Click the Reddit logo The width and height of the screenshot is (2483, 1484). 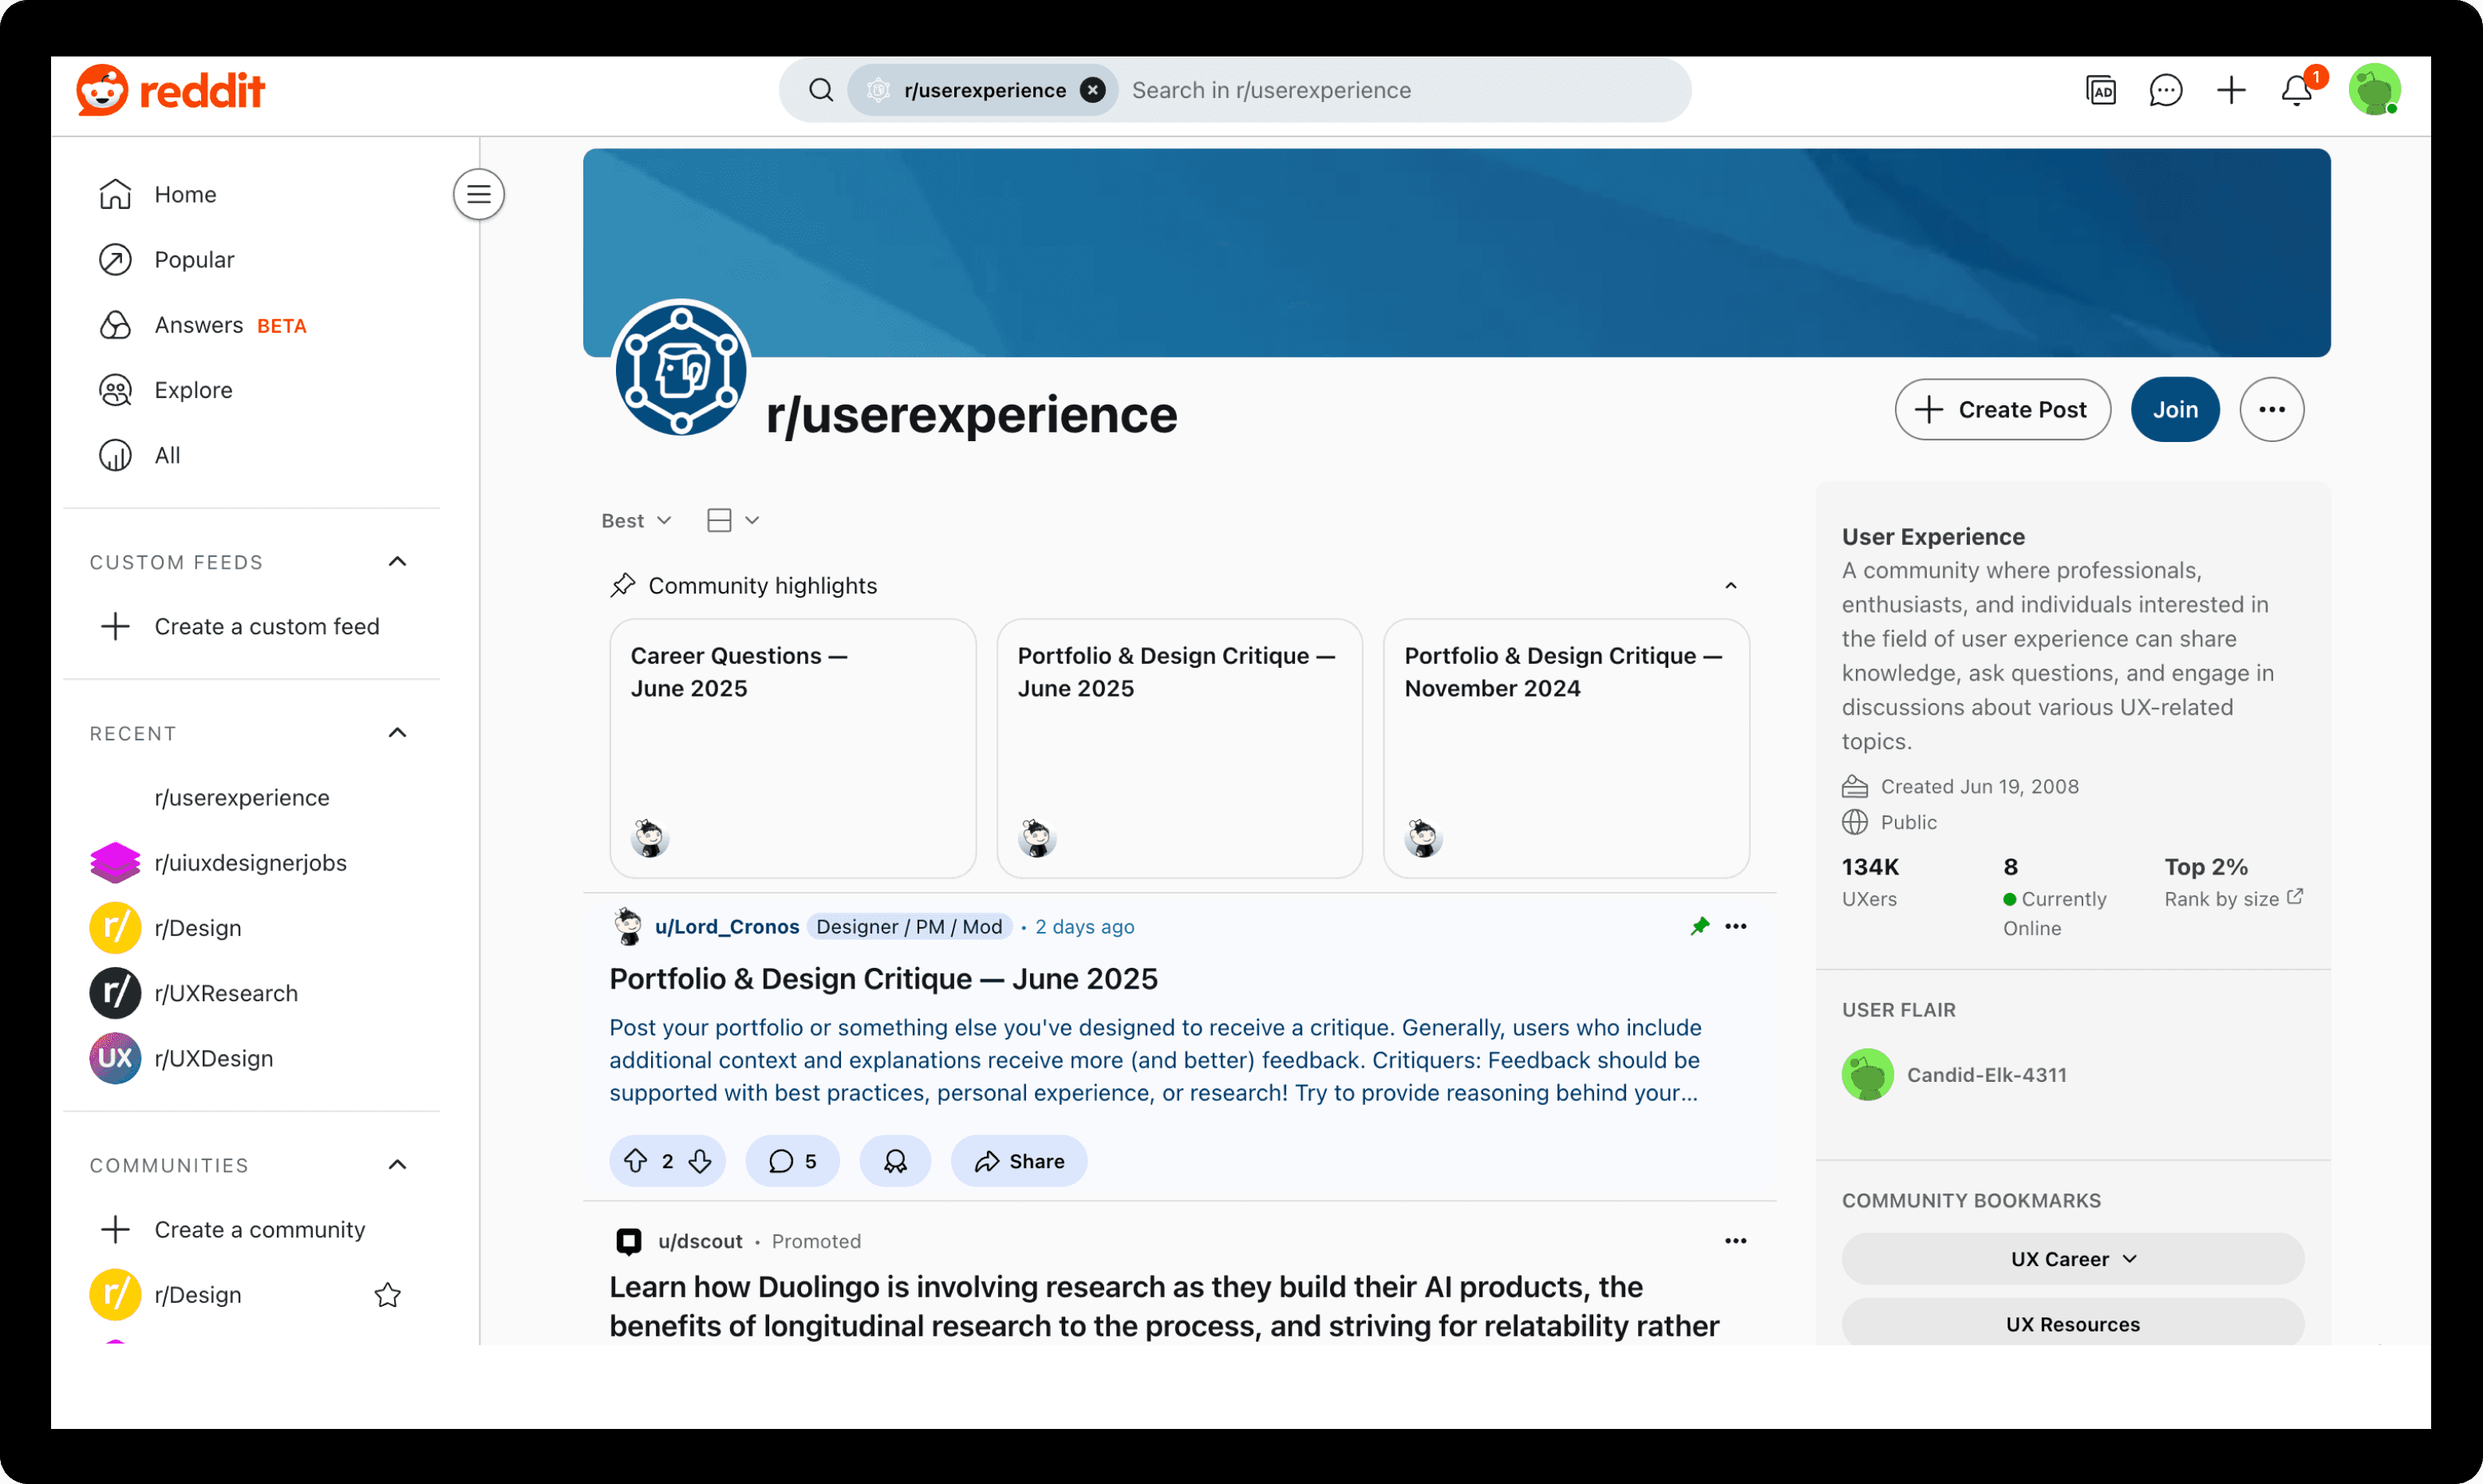[170, 90]
